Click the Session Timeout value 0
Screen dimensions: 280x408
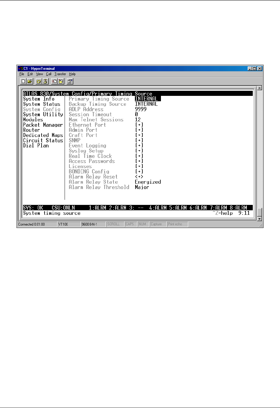point(136,114)
